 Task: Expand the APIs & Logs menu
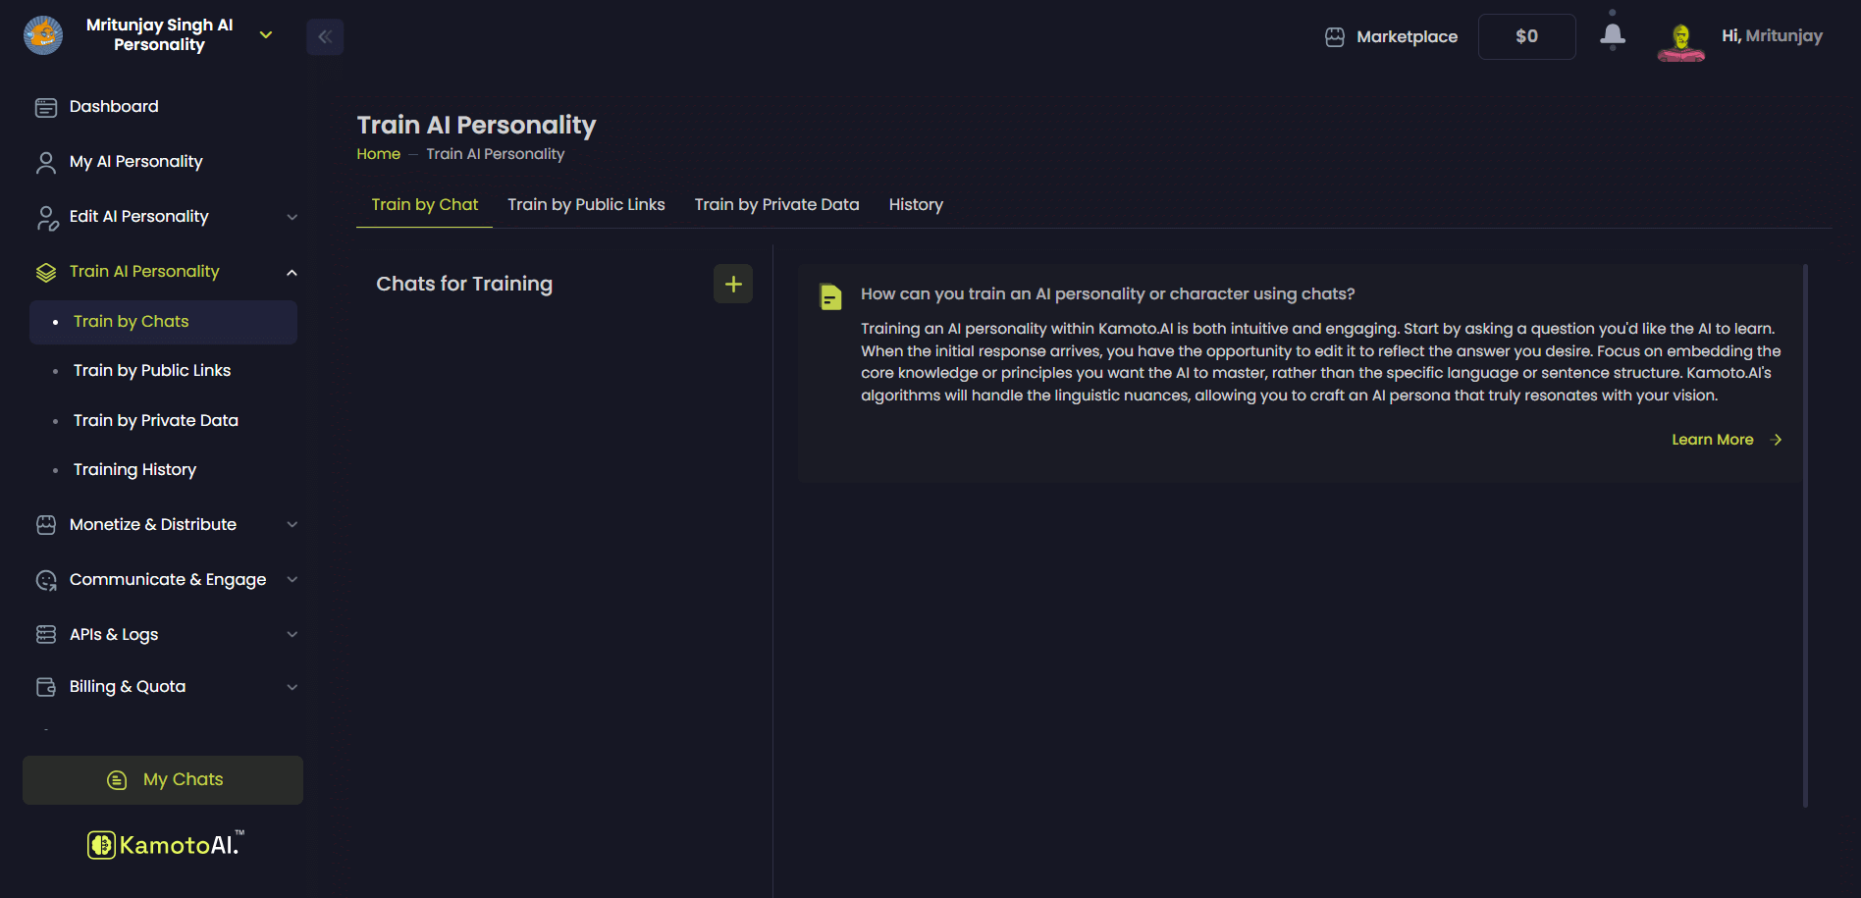coord(292,635)
